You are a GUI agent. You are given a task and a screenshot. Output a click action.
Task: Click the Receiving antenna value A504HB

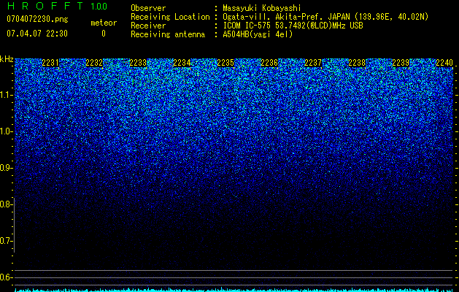click(258, 34)
